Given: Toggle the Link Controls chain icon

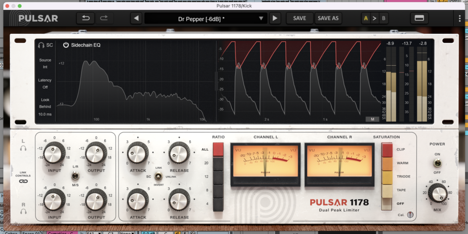Looking at the screenshot, I should [23, 181].
